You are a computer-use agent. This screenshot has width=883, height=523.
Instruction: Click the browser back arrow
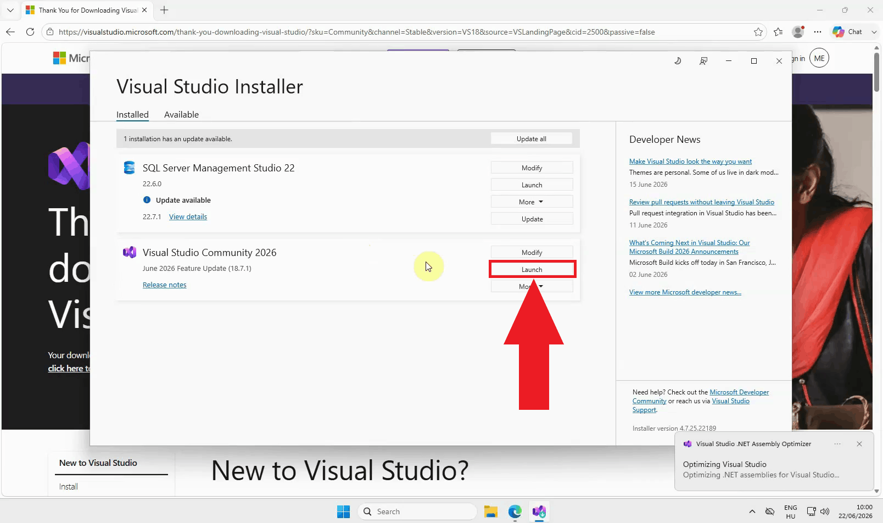(x=10, y=32)
